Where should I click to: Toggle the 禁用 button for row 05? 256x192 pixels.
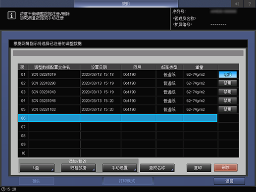pyautogui.click(x=228, y=109)
